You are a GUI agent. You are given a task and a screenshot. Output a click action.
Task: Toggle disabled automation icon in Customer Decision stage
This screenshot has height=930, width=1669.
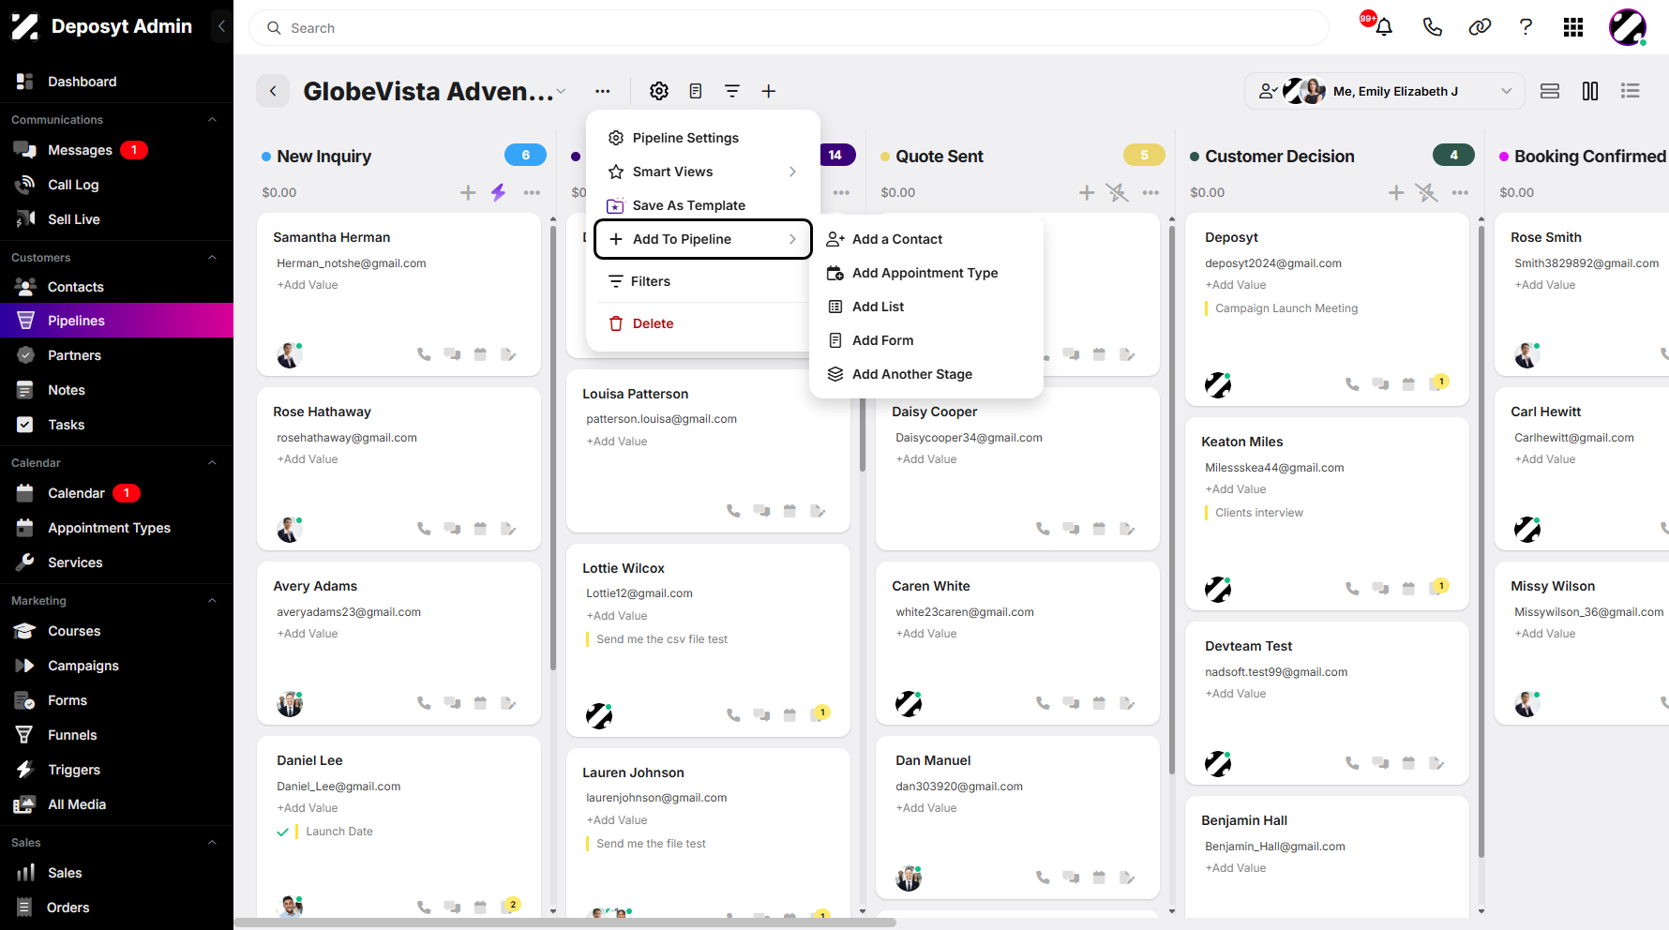coord(1426,192)
